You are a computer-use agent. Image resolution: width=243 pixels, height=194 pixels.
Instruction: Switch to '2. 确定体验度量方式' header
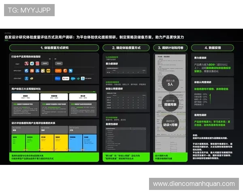point(126,48)
